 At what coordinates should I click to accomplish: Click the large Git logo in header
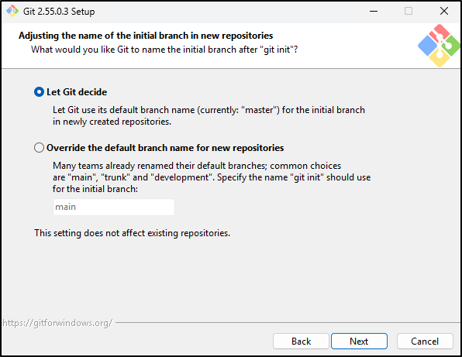pyautogui.click(x=440, y=46)
